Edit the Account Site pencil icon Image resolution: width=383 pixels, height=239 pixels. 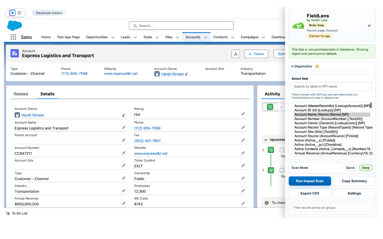(x=124, y=166)
